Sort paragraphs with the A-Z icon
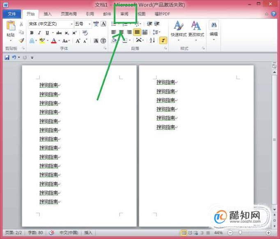The image size is (280, 239). coord(152,41)
